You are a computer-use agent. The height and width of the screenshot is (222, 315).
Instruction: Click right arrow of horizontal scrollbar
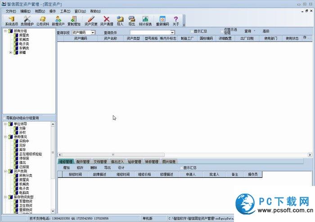(310, 154)
